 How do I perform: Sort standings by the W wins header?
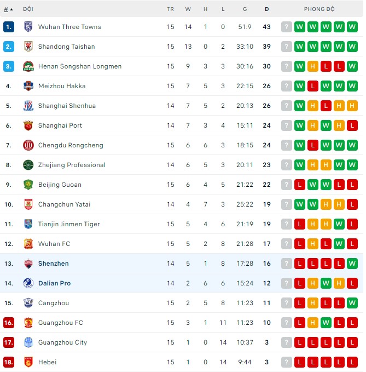(x=188, y=9)
